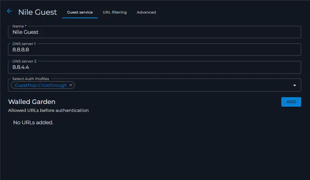This screenshot has width=310, height=180.
Task: Open the Advanced tab
Action: point(146,12)
